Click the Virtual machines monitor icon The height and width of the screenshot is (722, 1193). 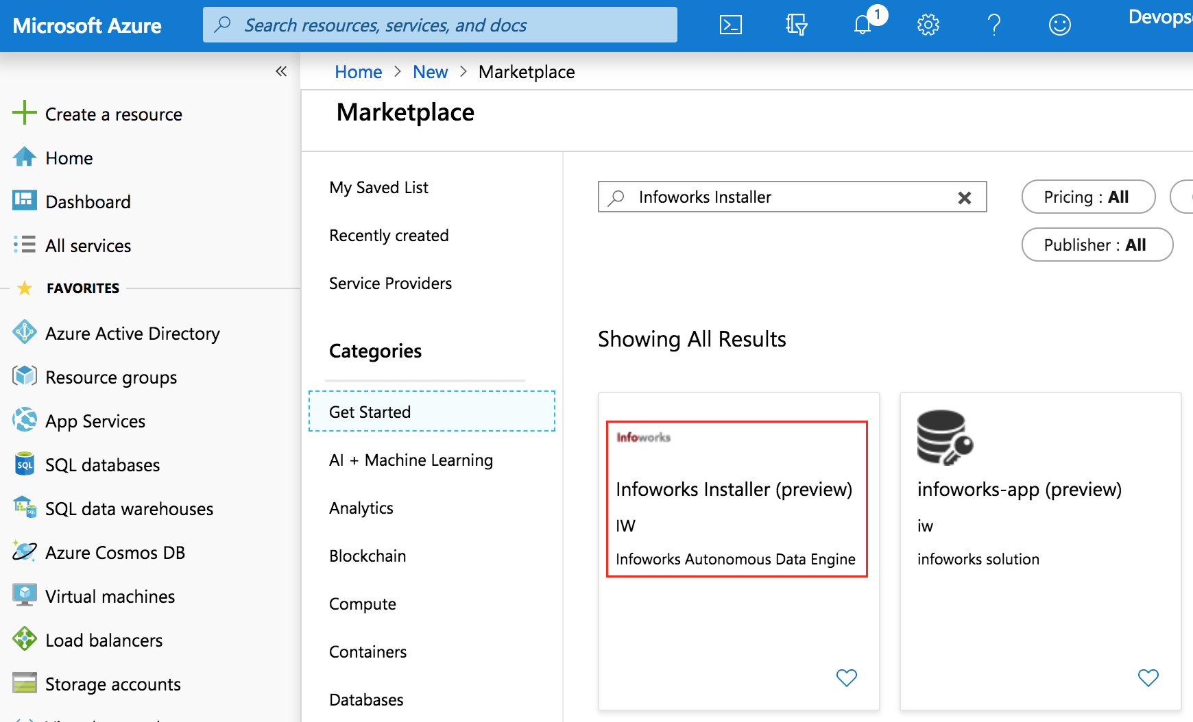pos(25,595)
